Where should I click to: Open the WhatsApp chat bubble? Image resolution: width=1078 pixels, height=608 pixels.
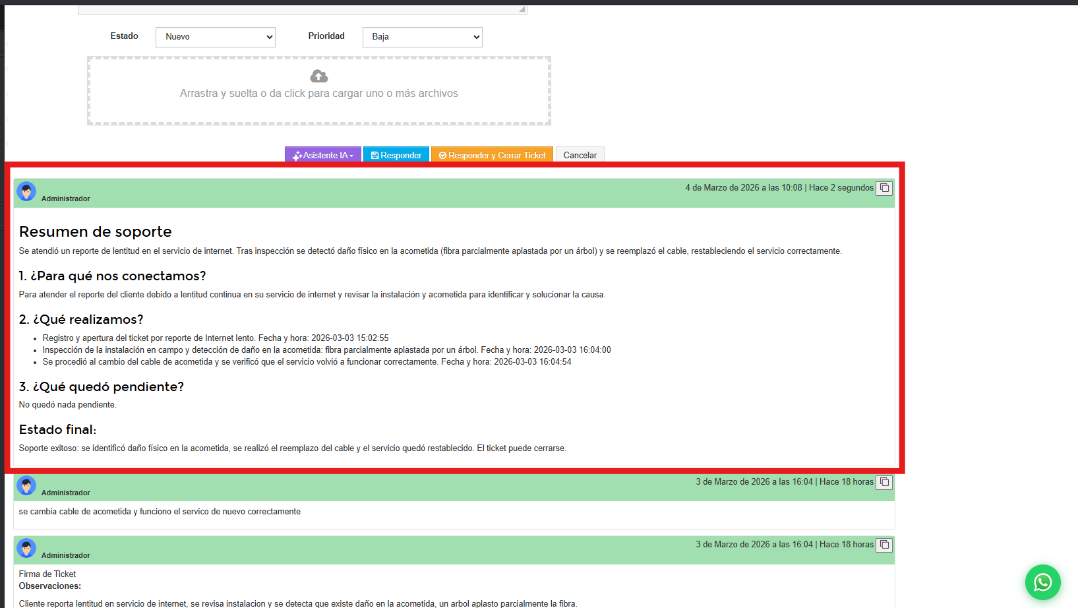[1042, 582]
